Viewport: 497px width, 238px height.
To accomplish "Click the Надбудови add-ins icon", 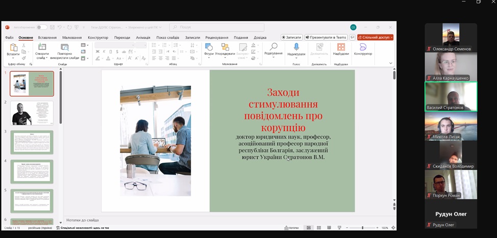I will click(341, 47).
